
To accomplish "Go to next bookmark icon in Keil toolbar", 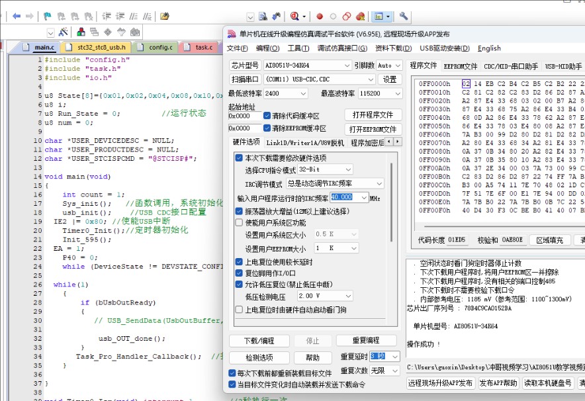I will tap(75, 16).
